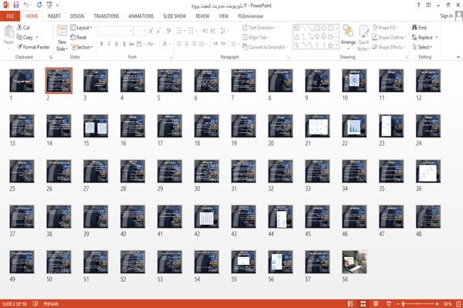Click the Redo icon in title bar
Viewport: 463px width, 308px height.
[39, 5]
